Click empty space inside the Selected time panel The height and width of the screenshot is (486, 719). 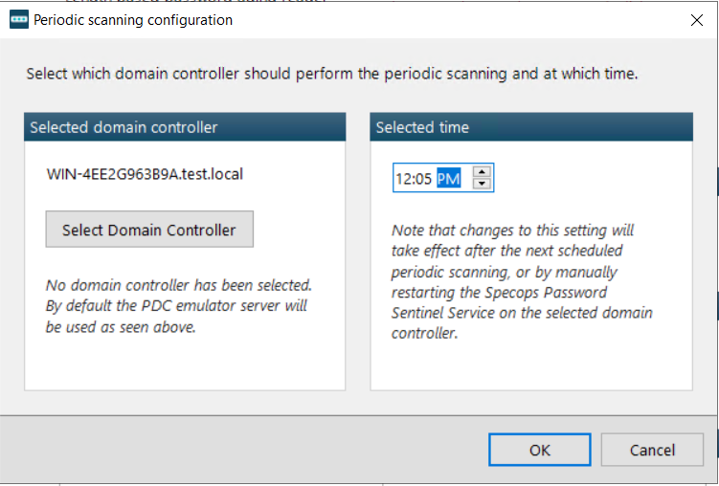pyautogui.click(x=531, y=366)
